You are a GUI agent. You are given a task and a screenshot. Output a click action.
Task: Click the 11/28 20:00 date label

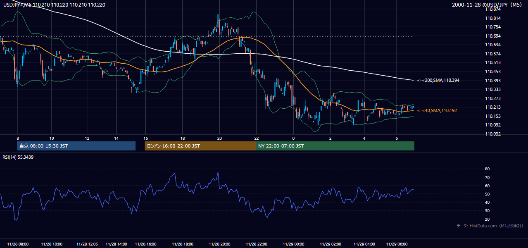coord(219,244)
